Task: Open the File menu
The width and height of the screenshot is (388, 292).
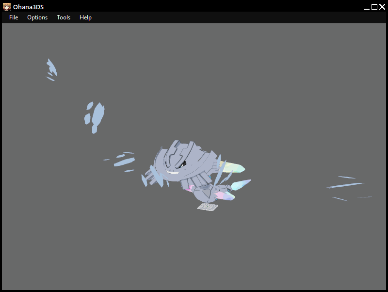Action: pyautogui.click(x=14, y=17)
